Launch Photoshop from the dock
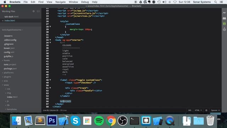Viewport: 227px width, 128px height. (x=52, y=121)
